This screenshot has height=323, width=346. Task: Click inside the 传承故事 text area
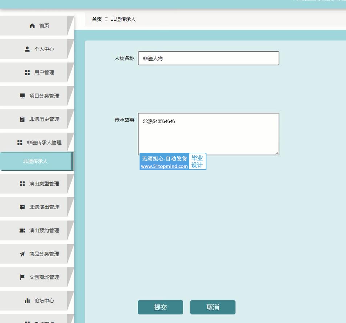(x=208, y=134)
